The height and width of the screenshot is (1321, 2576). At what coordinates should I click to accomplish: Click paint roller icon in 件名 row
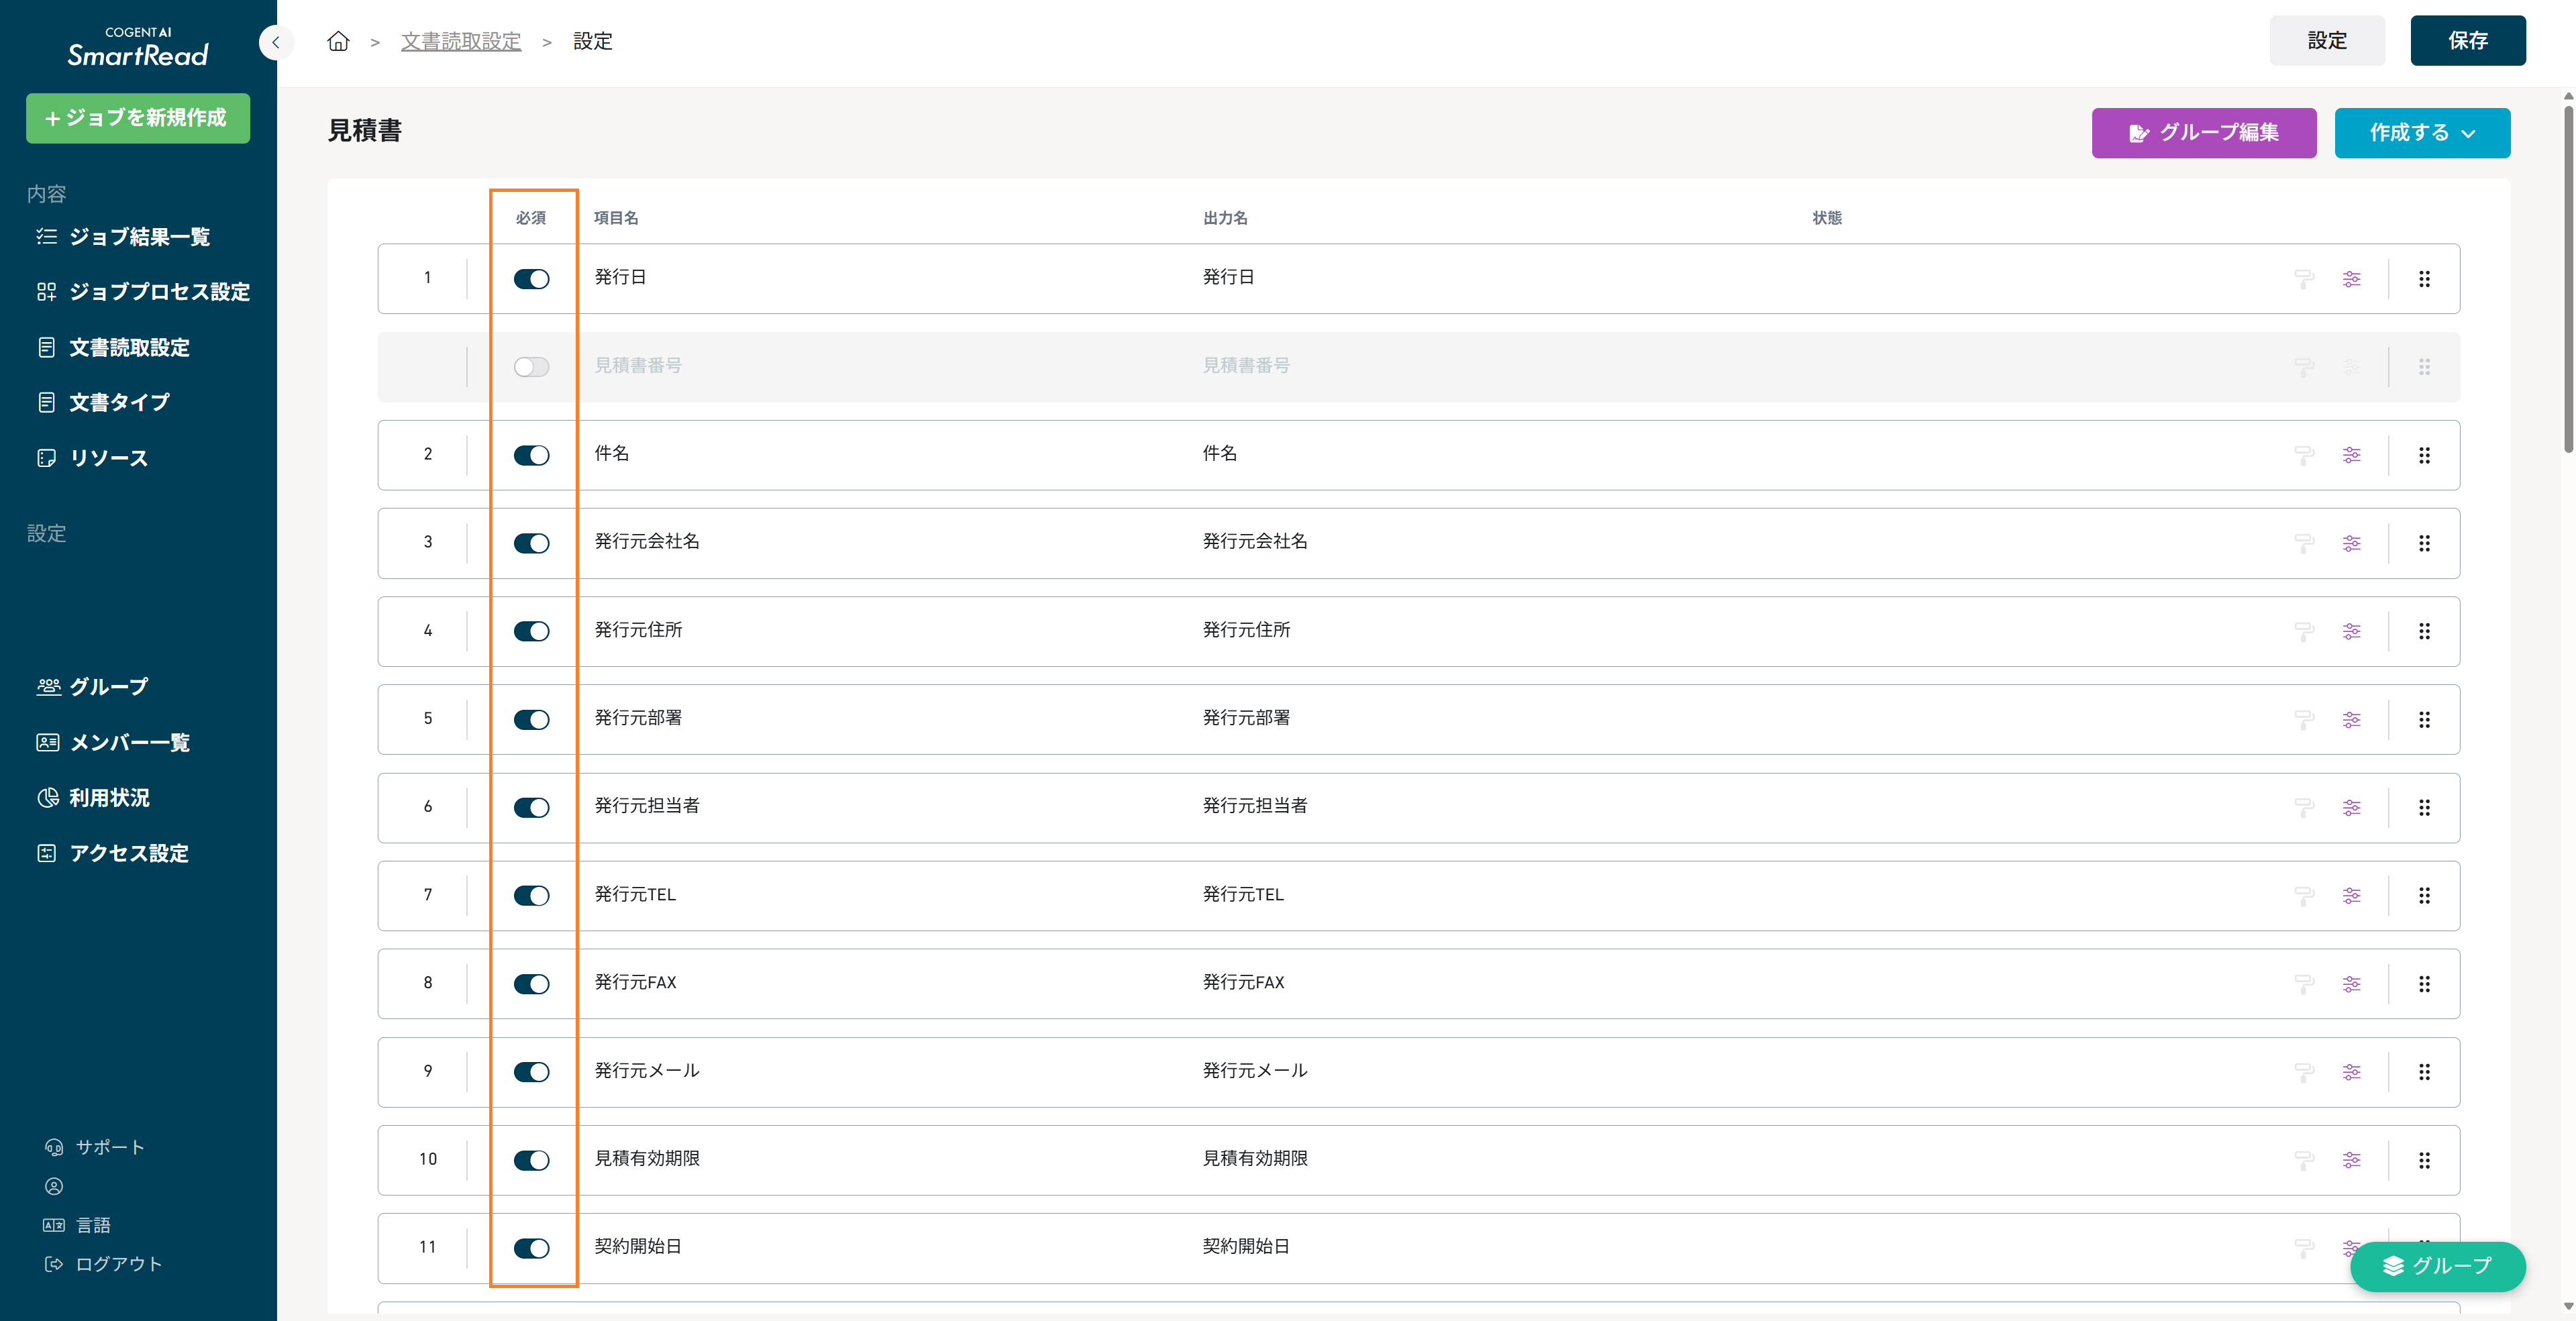tap(2304, 455)
